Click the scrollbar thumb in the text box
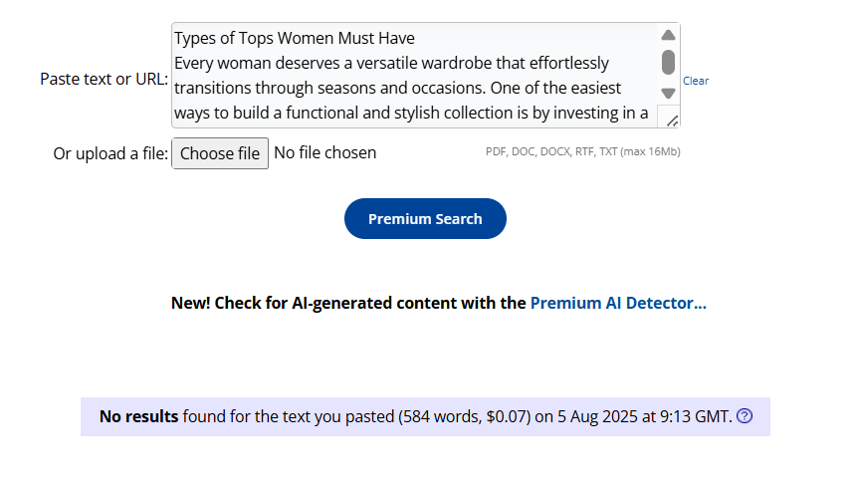The width and height of the screenshot is (856, 483). click(x=668, y=63)
